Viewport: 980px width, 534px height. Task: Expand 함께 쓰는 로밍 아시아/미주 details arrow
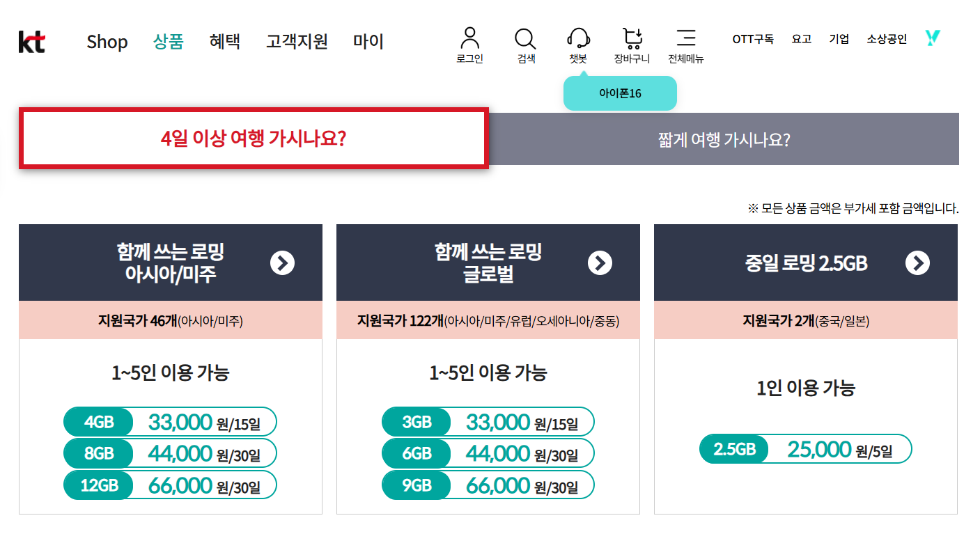coord(282,263)
